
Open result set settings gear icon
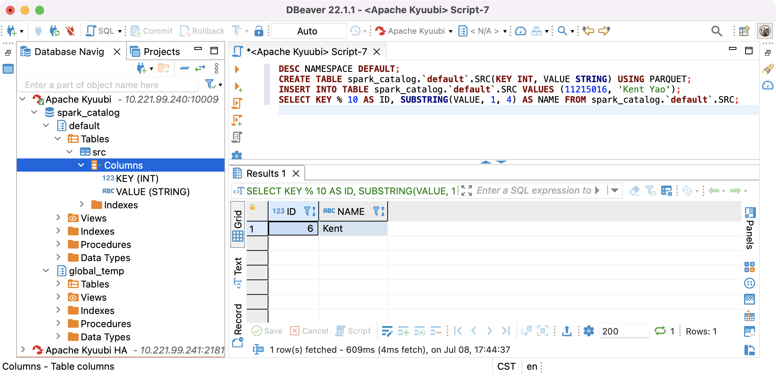[589, 331]
